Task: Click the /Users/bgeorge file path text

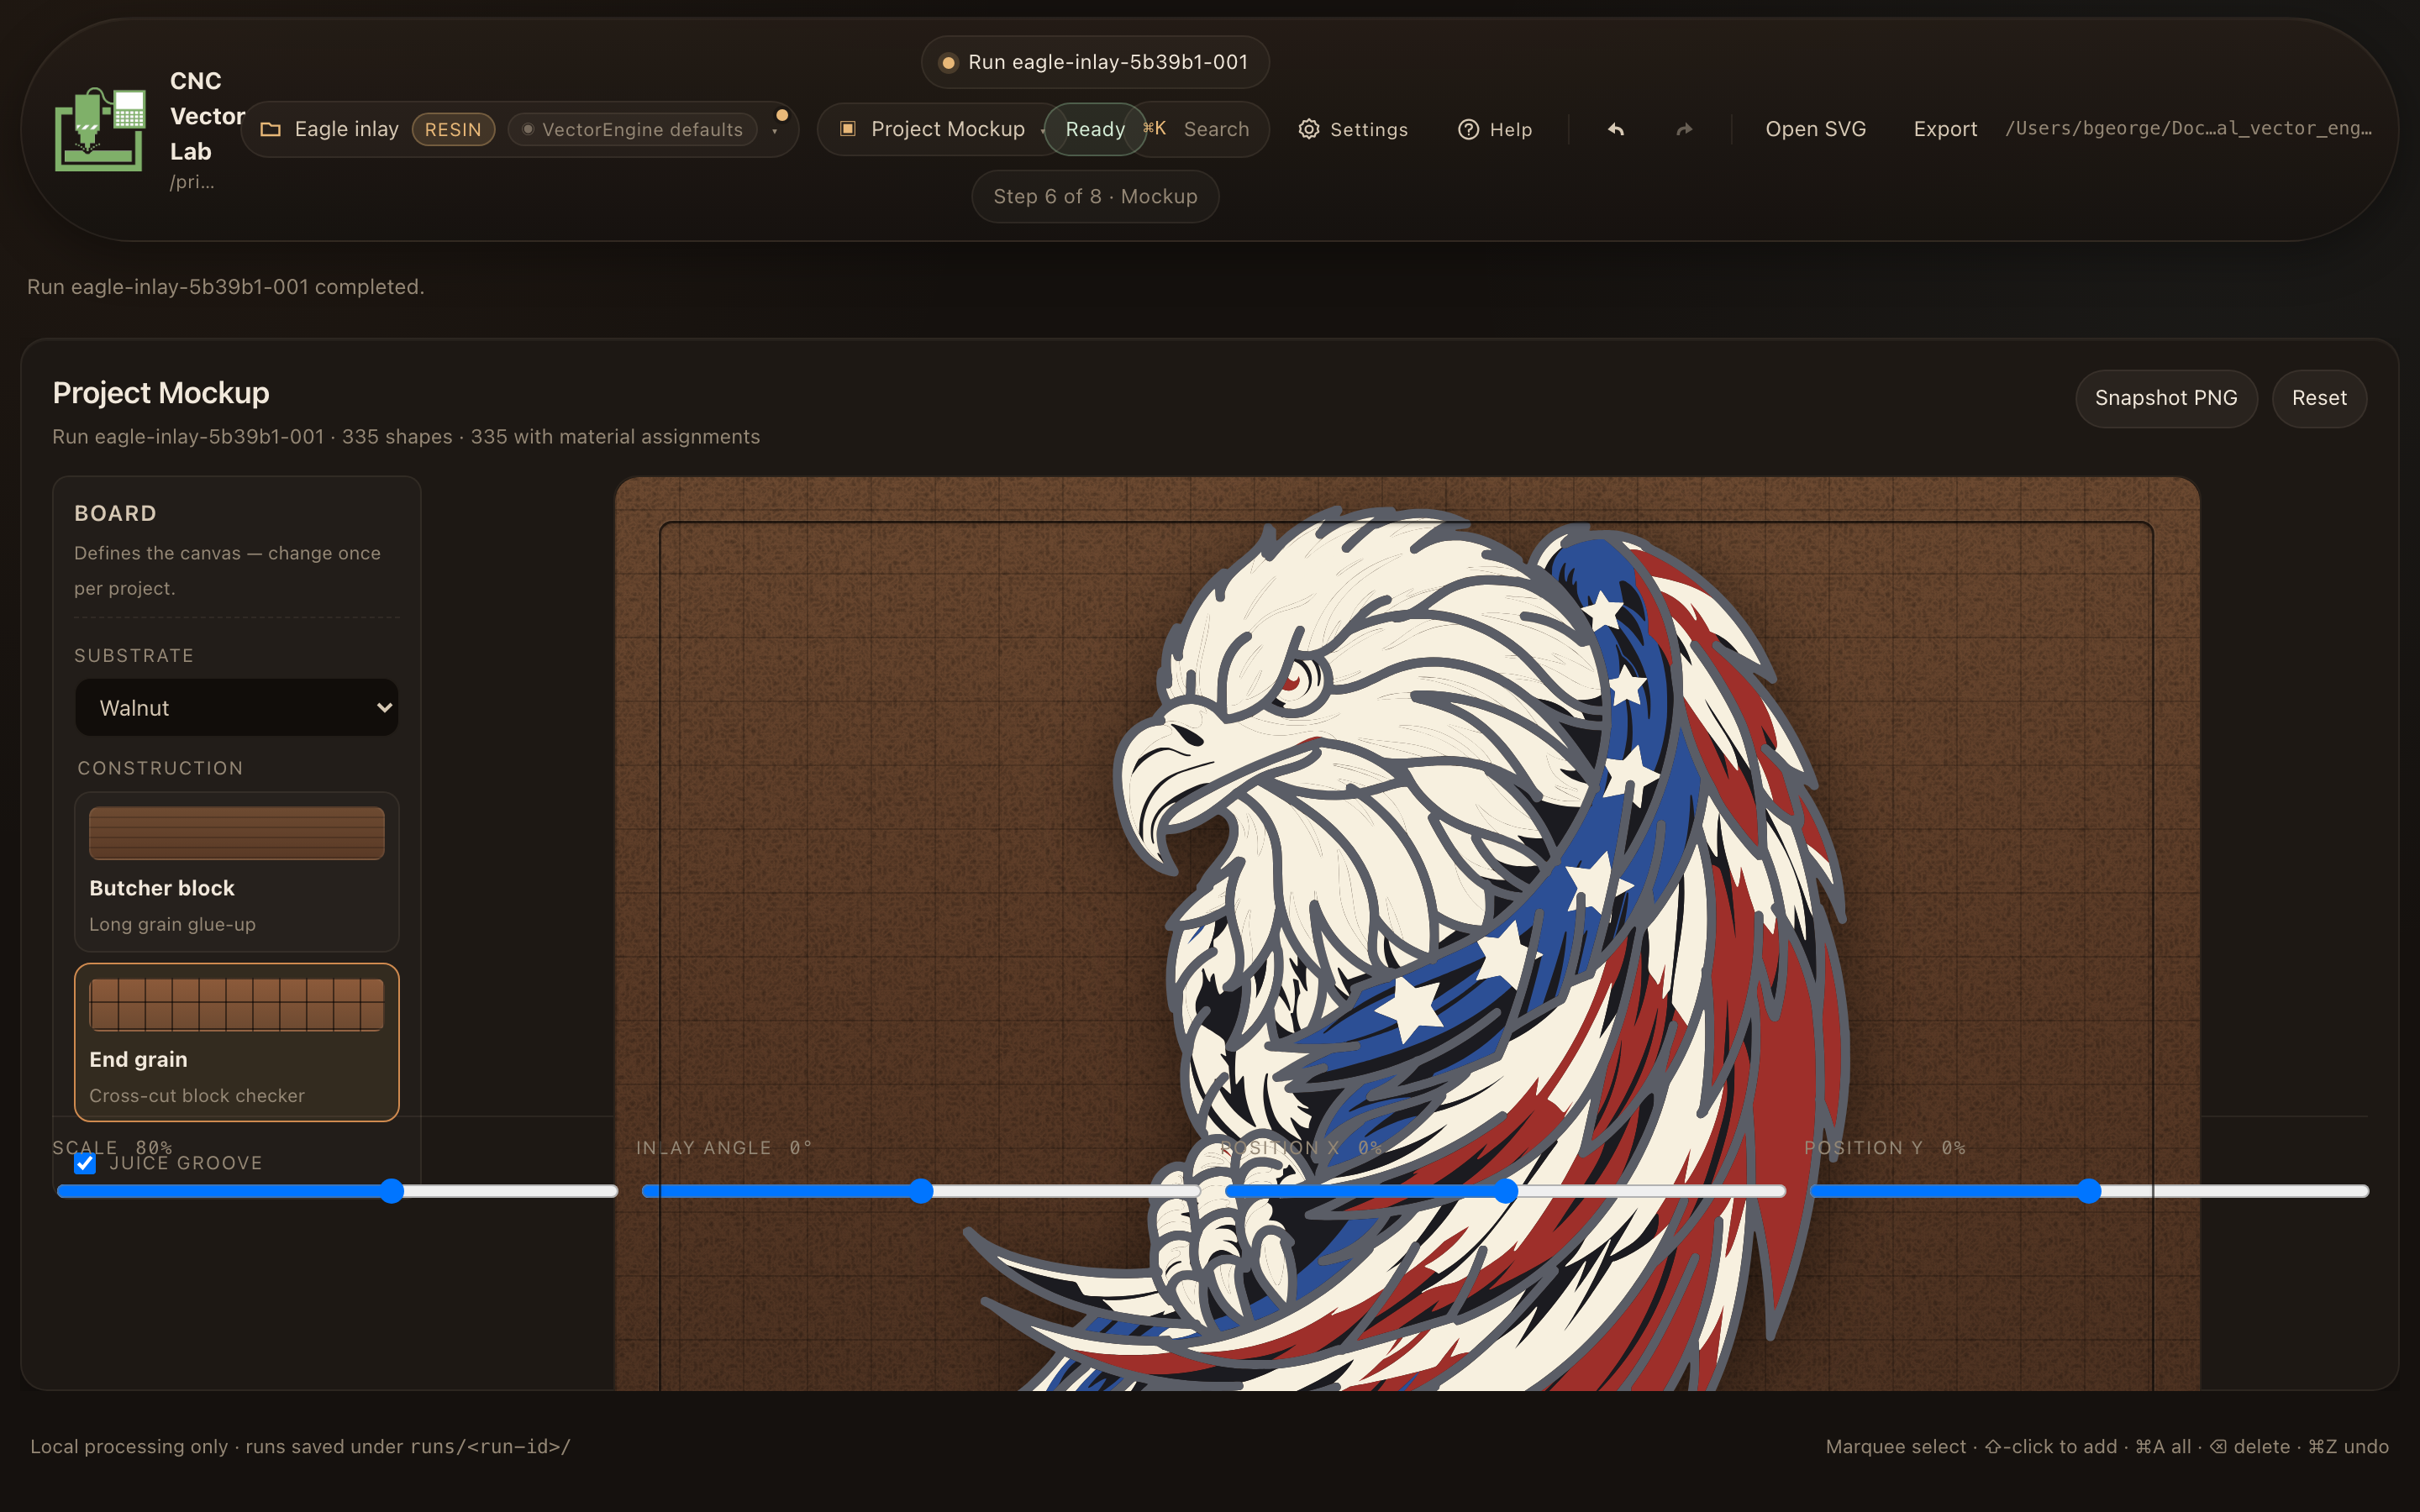Action: 2188,128
